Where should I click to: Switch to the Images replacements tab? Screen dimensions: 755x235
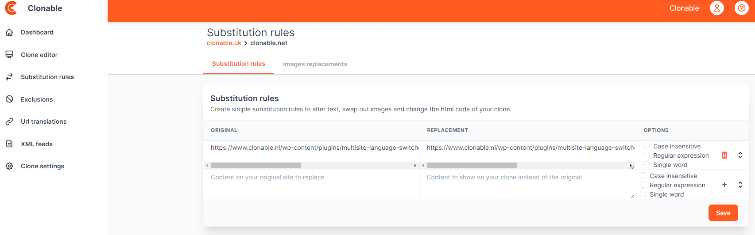coord(315,64)
